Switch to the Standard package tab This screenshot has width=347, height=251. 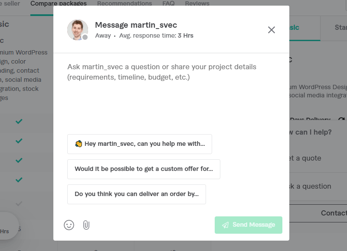pyautogui.click(x=338, y=28)
